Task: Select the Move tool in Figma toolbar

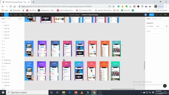Action: 6,15
